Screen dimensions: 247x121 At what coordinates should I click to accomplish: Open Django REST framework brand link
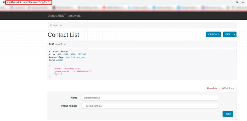tap(64, 16)
